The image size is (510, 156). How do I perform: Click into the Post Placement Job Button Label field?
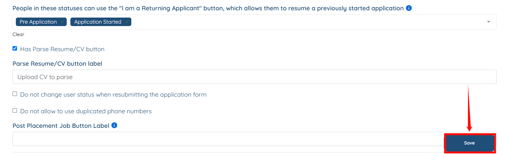(225, 139)
